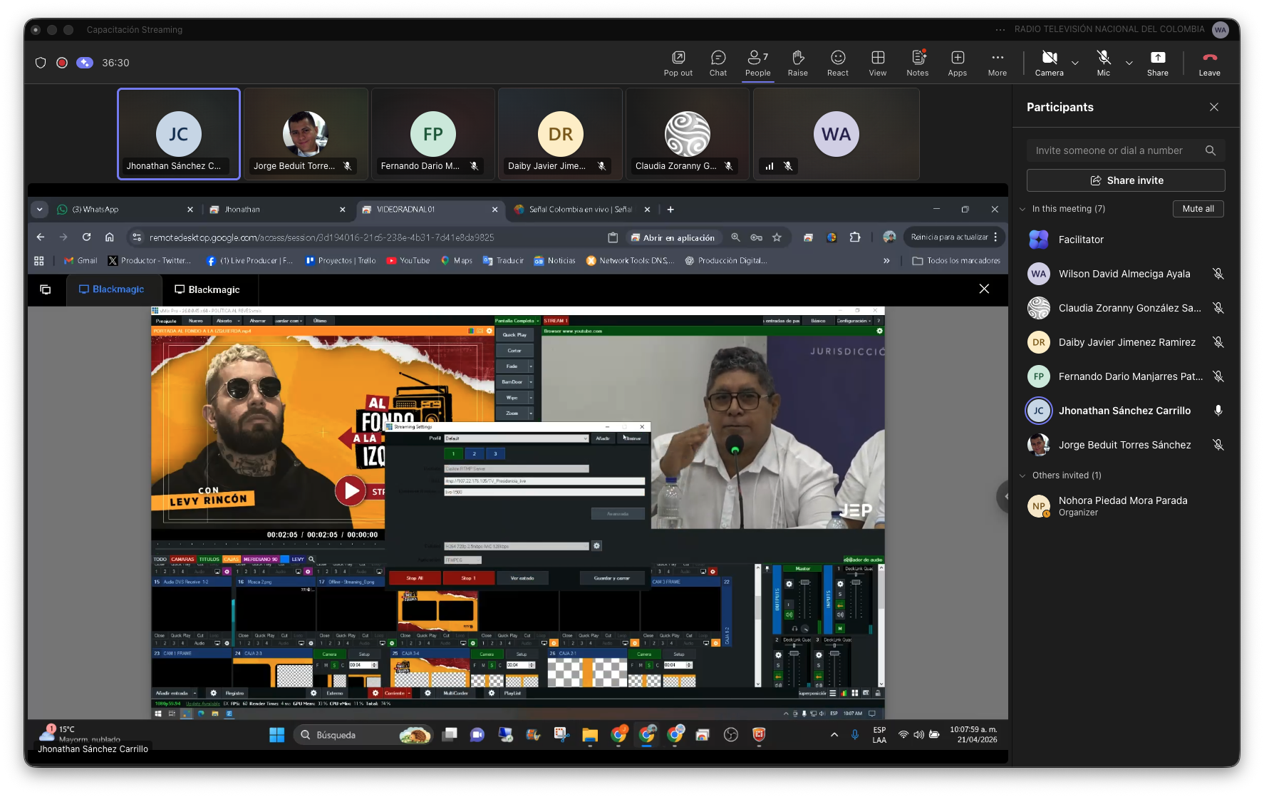Play the vMix preview video

(351, 490)
